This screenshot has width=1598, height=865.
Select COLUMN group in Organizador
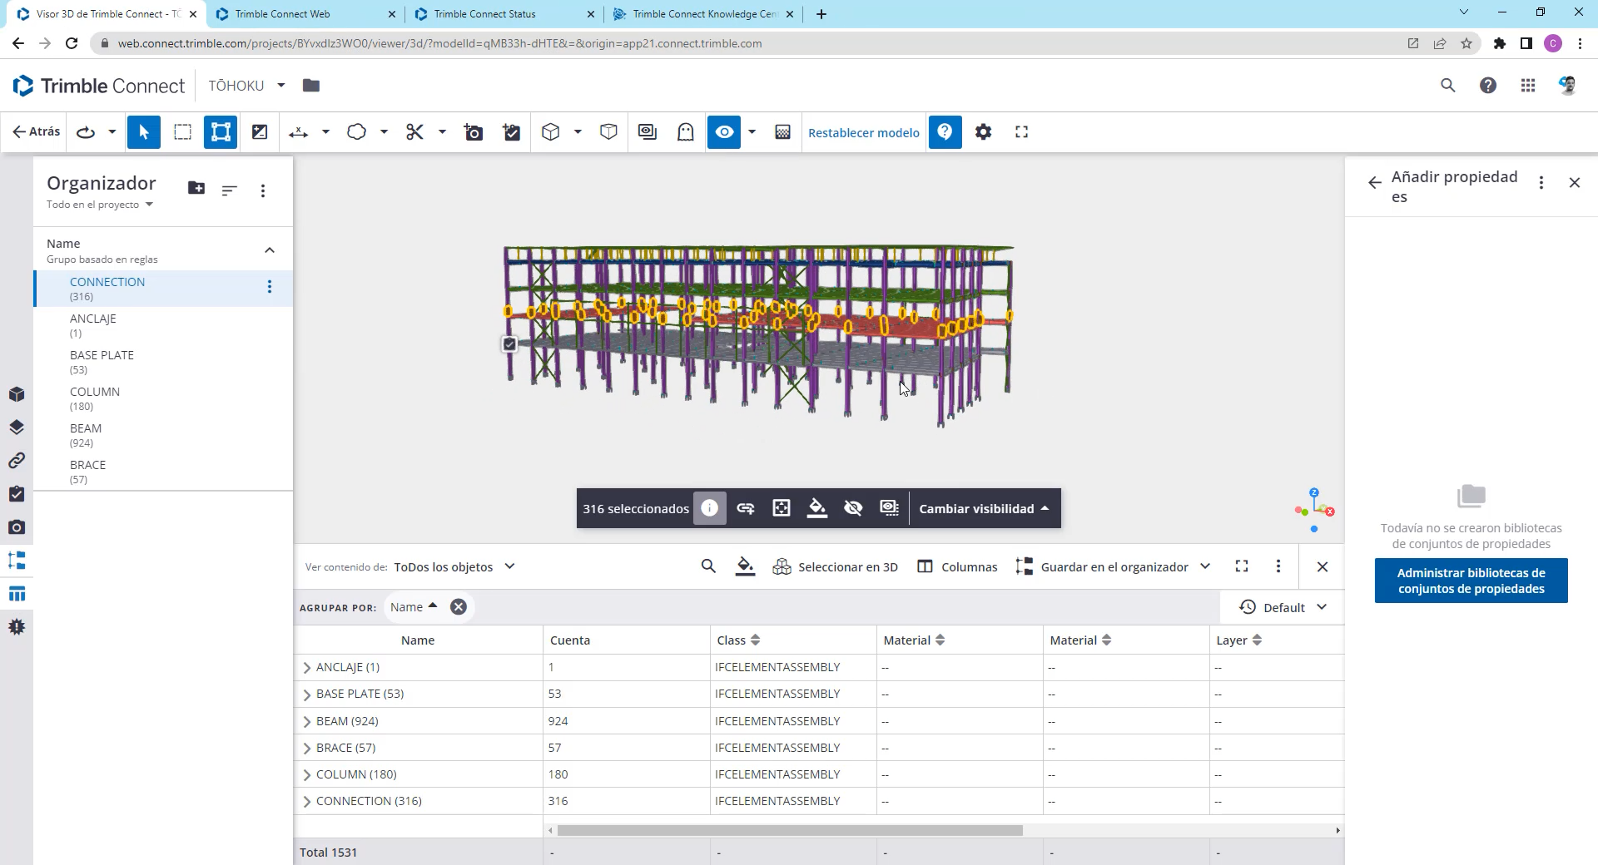163,398
